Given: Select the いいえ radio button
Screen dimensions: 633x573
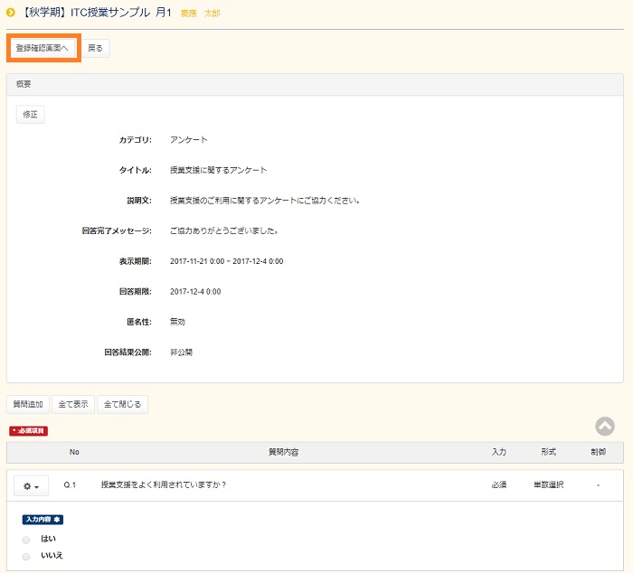Looking at the screenshot, I should (26, 557).
